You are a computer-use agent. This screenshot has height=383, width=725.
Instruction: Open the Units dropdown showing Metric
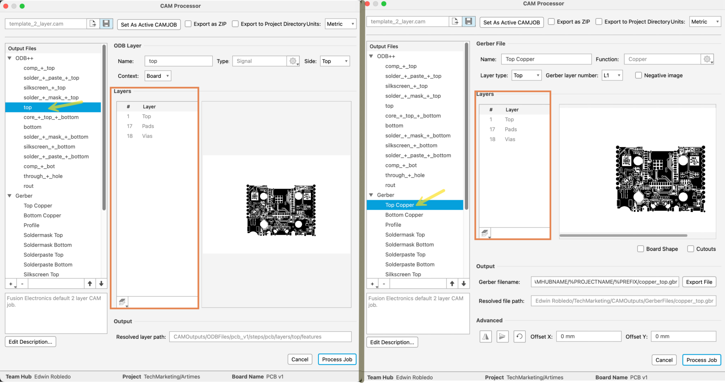click(340, 23)
